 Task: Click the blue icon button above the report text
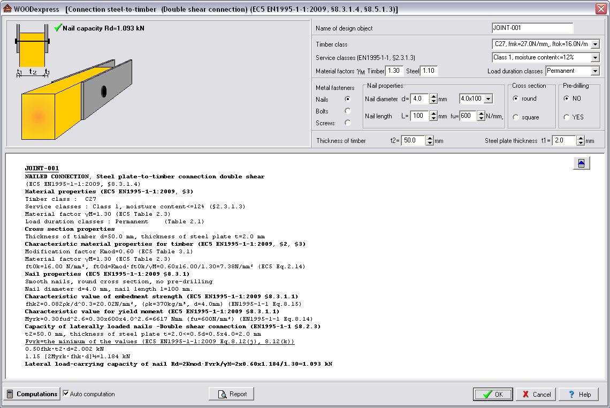pyautogui.click(x=581, y=163)
